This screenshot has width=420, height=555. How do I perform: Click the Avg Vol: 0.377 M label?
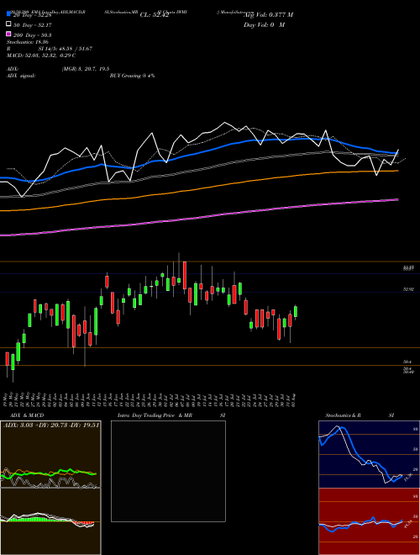268,15
